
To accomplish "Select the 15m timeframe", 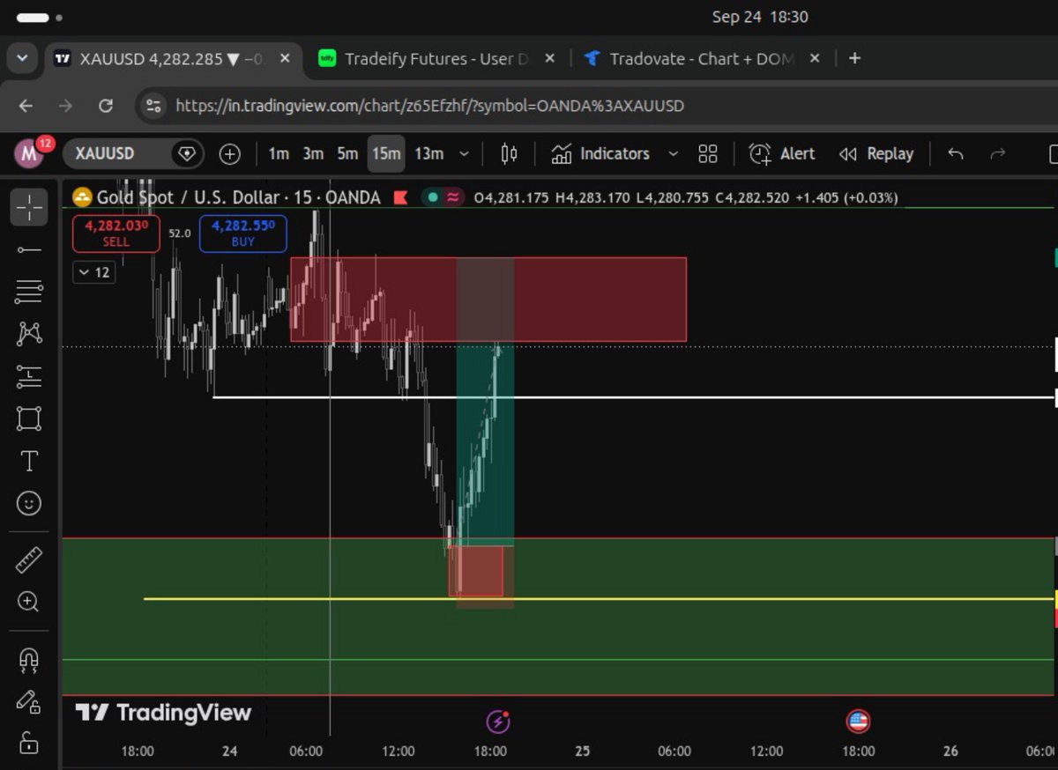I will click(x=386, y=154).
